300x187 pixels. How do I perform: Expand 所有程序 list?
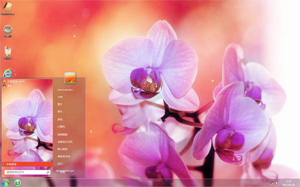pos(27,164)
